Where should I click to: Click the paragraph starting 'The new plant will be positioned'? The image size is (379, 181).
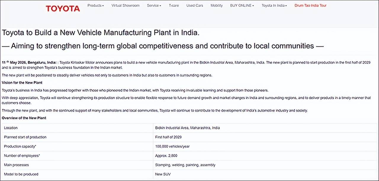[107, 75]
